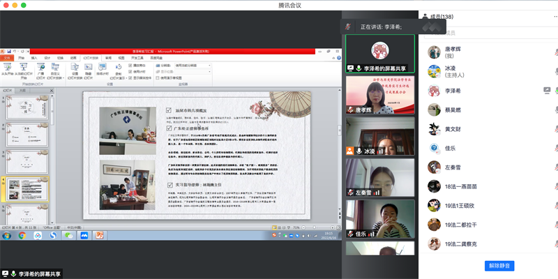The width and height of the screenshot is (558, 279).
Task: Open the 文件 file tab
Action: point(7,58)
